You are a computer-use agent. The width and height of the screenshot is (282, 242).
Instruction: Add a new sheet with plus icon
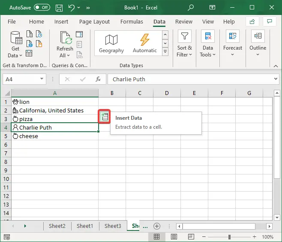(x=157, y=226)
